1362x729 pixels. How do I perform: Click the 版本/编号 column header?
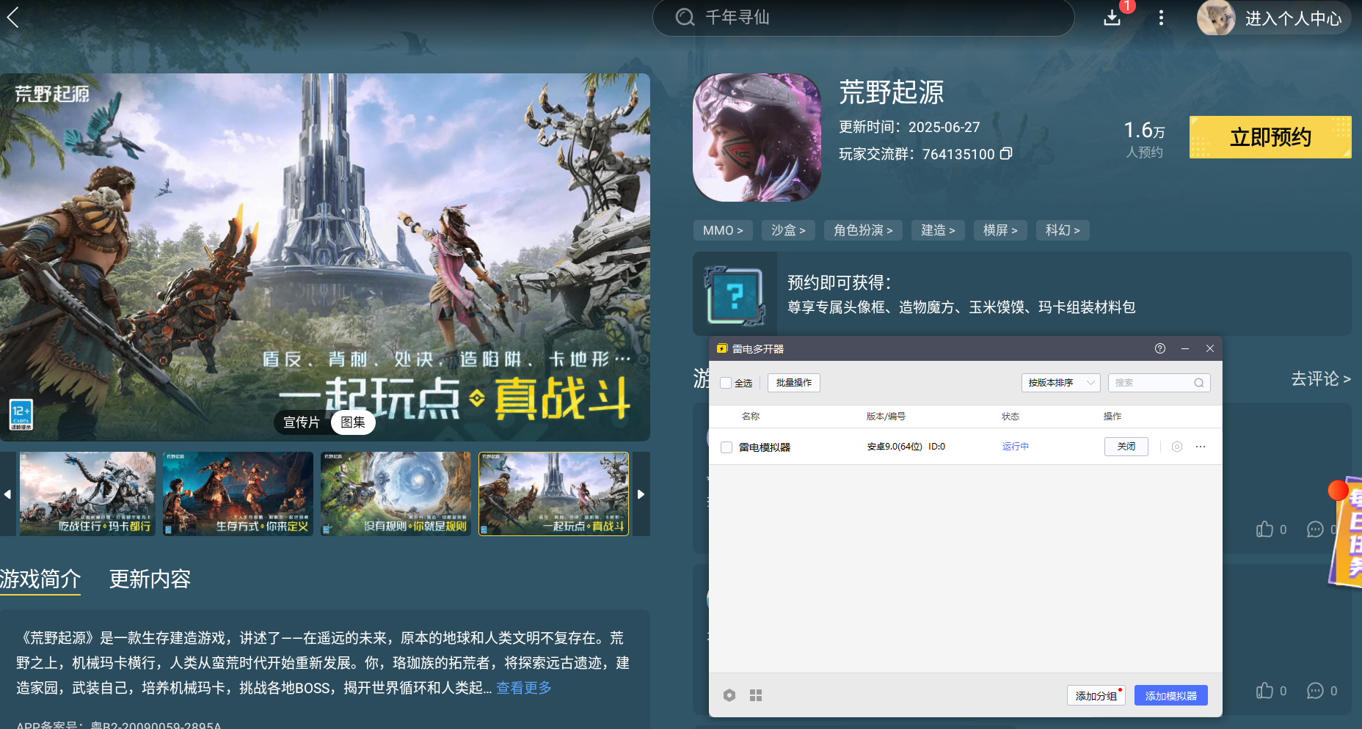coord(886,417)
